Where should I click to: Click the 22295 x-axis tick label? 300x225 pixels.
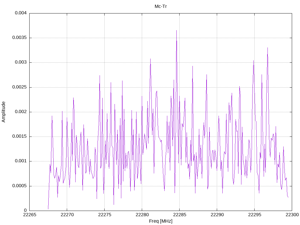255,215
